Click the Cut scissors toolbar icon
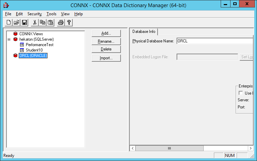This screenshot has height=161, width=257. pos(35,22)
